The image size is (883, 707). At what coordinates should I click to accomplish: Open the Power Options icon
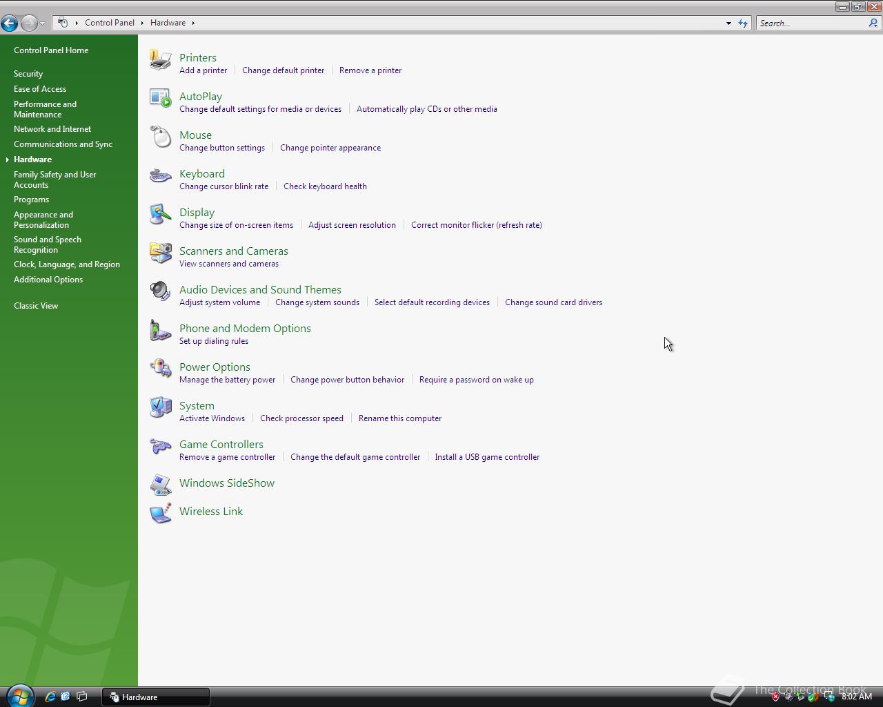[161, 369]
